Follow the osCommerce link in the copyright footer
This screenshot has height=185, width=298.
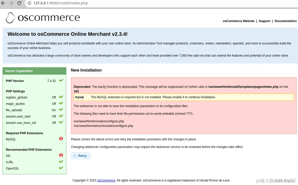106,180
